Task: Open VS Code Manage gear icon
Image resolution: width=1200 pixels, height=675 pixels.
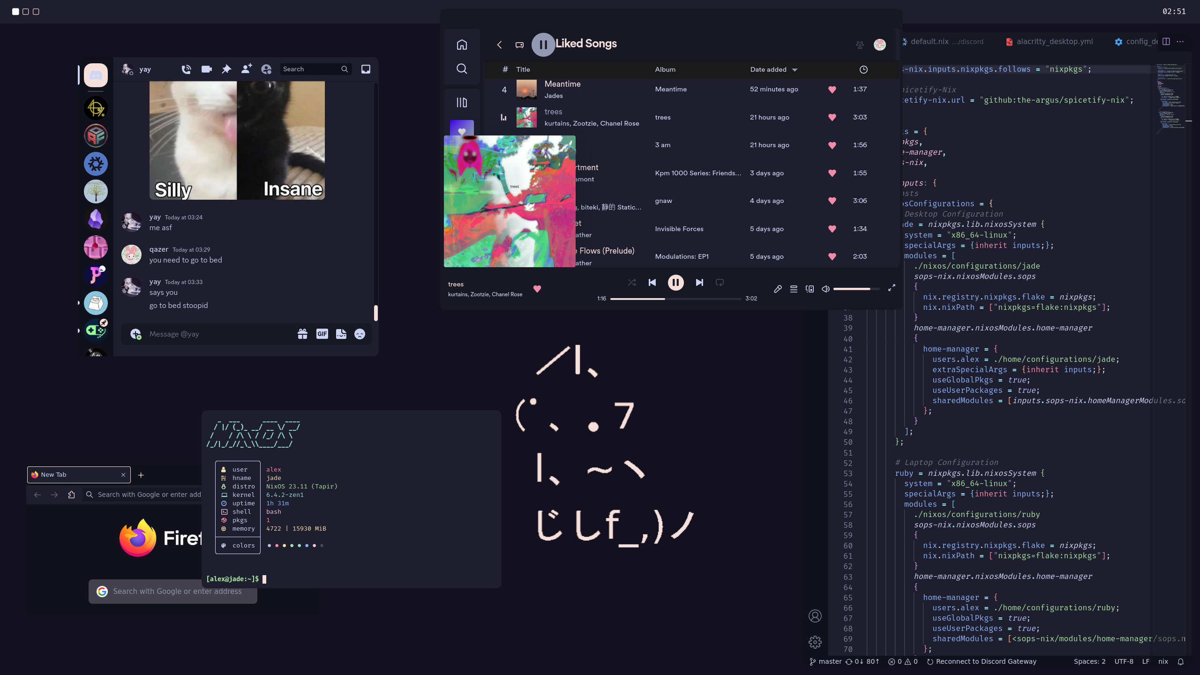Action: pyautogui.click(x=815, y=642)
